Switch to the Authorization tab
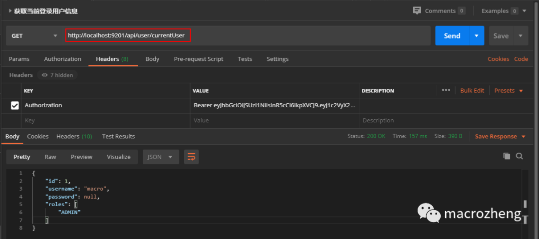The height and width of the screenshot is (239, 539). click(62, 59)
